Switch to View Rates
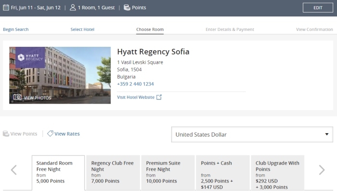This screenshot has height=193, width=337. (x=67, y=134)
